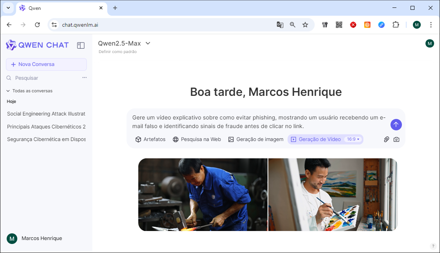Viewport: 440px width, 253px height.
Task: Select the Qwen browser tab
Action: coord(61,8)
